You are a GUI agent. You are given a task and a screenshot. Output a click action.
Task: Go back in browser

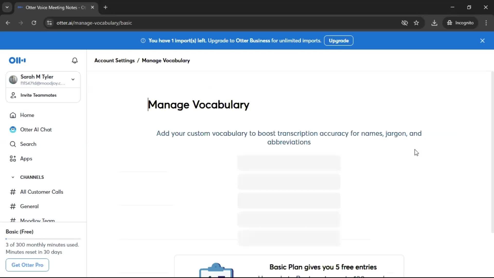8,23
